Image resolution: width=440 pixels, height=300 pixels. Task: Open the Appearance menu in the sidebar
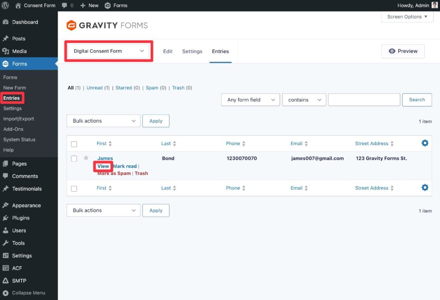(x=26, y=206)
